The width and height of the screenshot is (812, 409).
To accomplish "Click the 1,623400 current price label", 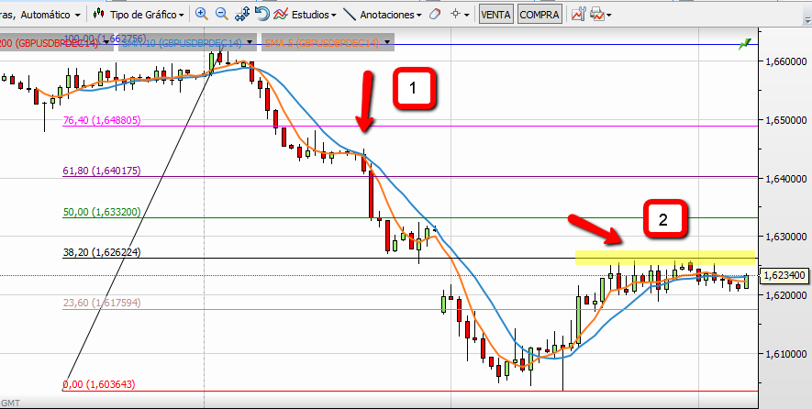I will [784, 275].
